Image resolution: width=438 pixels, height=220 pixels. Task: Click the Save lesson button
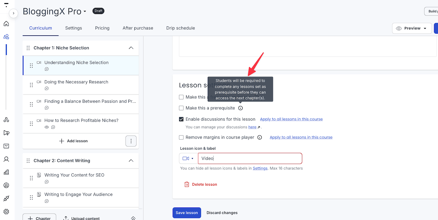(187, 213)
